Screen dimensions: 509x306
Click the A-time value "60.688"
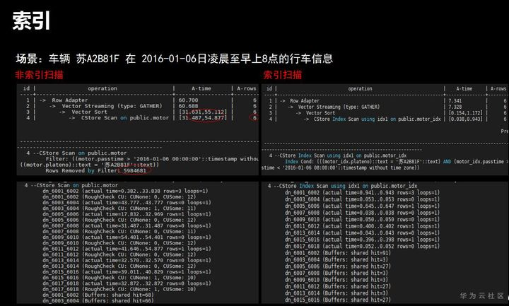pyautogui.click(x=188, y=106)
